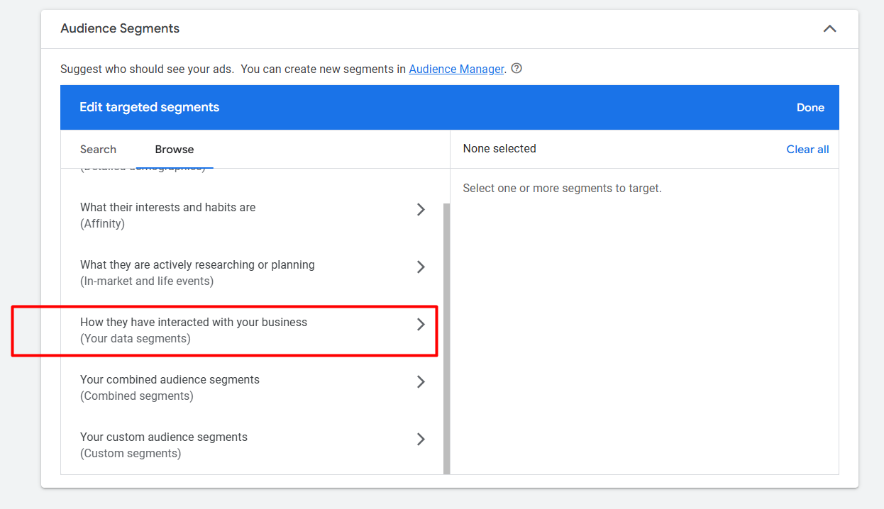Open 'Your combined audience segments' category
Image resolution: width=884 pixels, height=509 pixels.
coord(170,380)
